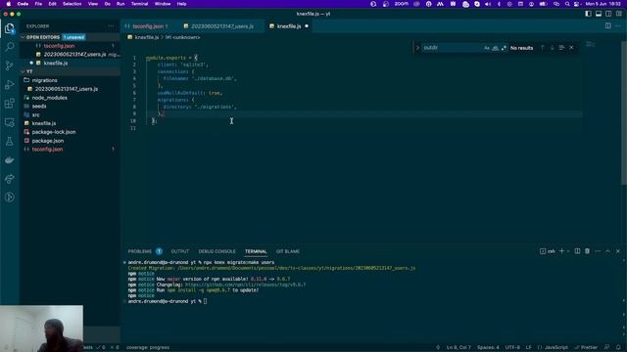This screenshot has height=352, width=627.
Task: Open notifications bell in status bar
Action: (x=618, y=347)
